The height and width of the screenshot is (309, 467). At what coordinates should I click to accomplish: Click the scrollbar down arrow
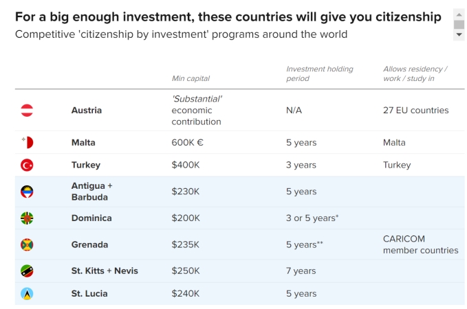459,35
